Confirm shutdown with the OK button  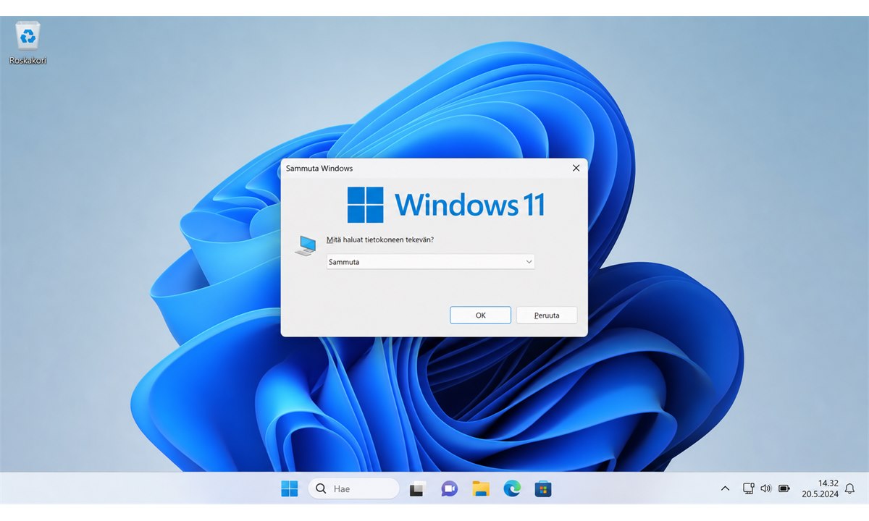[x=480, y=315]
